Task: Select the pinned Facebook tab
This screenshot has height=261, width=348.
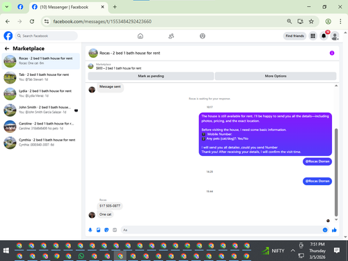Action: tap(20, 7)
